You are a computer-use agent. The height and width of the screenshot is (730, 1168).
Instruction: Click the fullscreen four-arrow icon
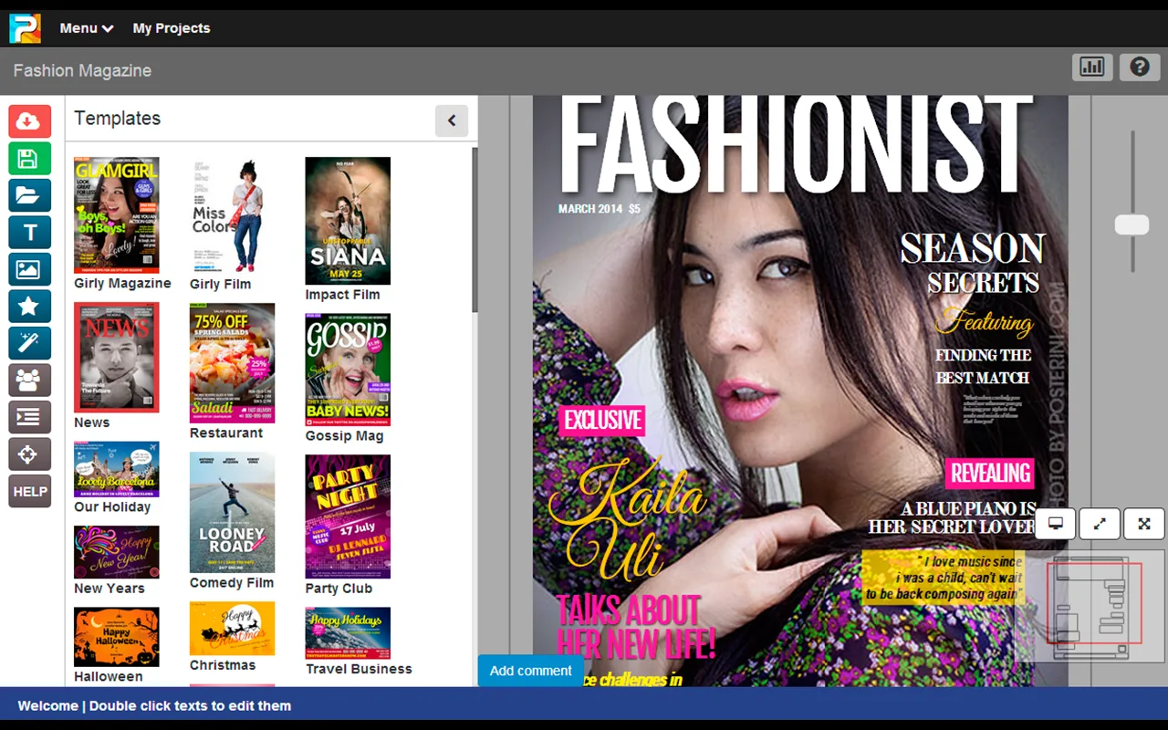click(1144, 524)
